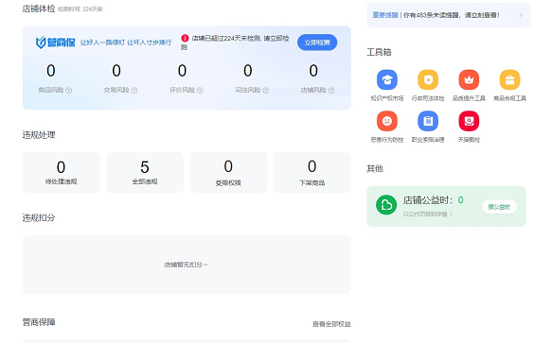Click the 违规扣分 heading

pos(39,217)
